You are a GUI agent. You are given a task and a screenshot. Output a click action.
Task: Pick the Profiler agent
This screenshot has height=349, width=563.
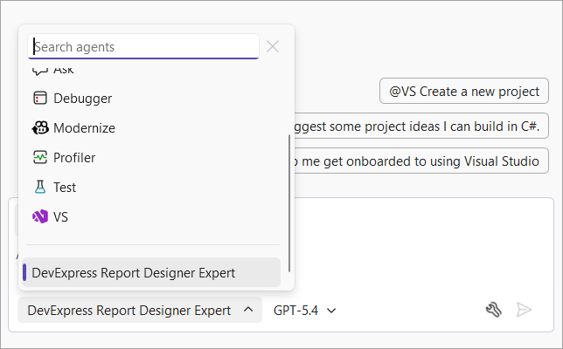pos(150,157)
